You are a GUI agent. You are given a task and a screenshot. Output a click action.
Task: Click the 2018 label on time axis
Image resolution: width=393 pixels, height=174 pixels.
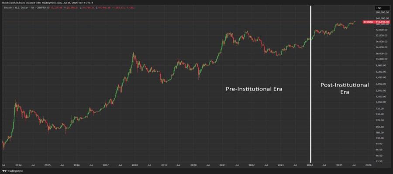(134, 165)
